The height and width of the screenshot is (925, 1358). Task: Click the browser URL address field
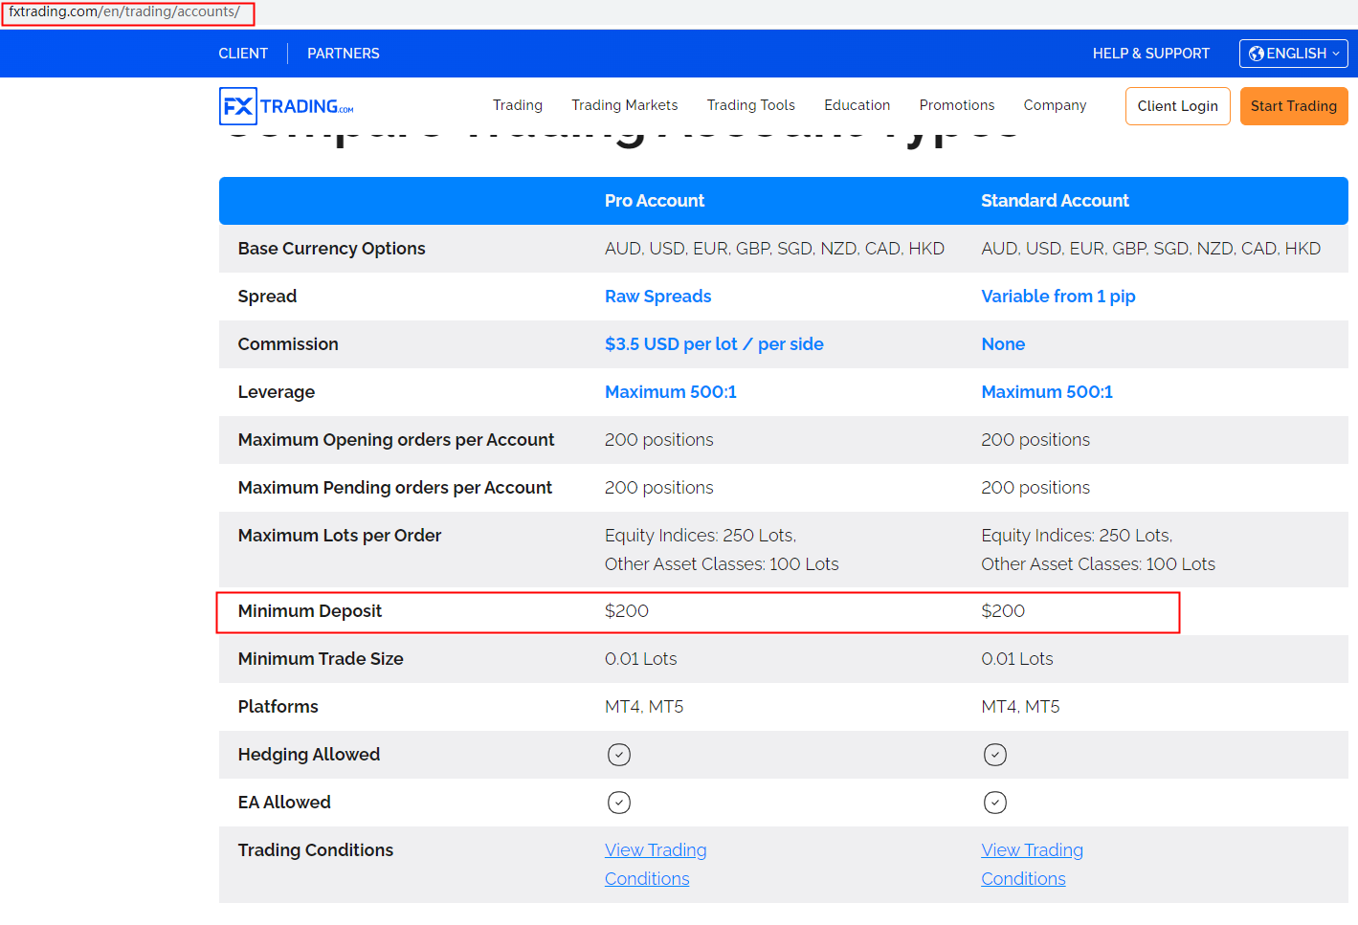tap(127, 12)
